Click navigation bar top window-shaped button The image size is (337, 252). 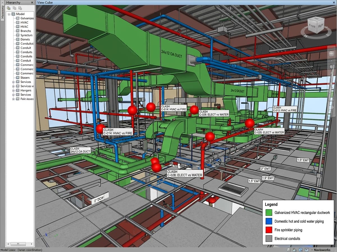[332, 54]
